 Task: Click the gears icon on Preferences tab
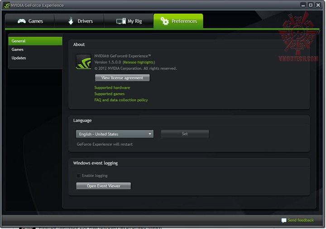pyautogui.click(x=164, y=21)
